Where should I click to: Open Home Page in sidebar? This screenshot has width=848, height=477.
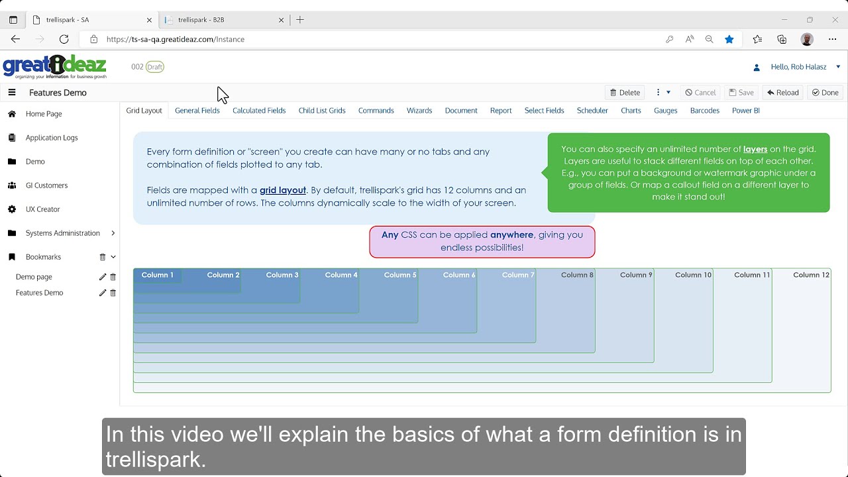[44, 114]
